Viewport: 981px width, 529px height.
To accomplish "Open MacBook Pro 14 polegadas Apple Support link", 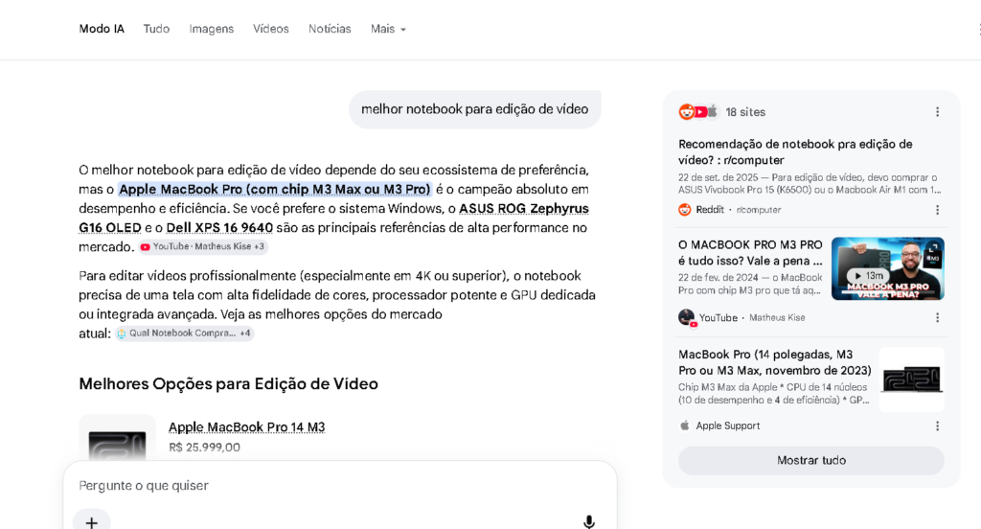I will tap(774, 362).
